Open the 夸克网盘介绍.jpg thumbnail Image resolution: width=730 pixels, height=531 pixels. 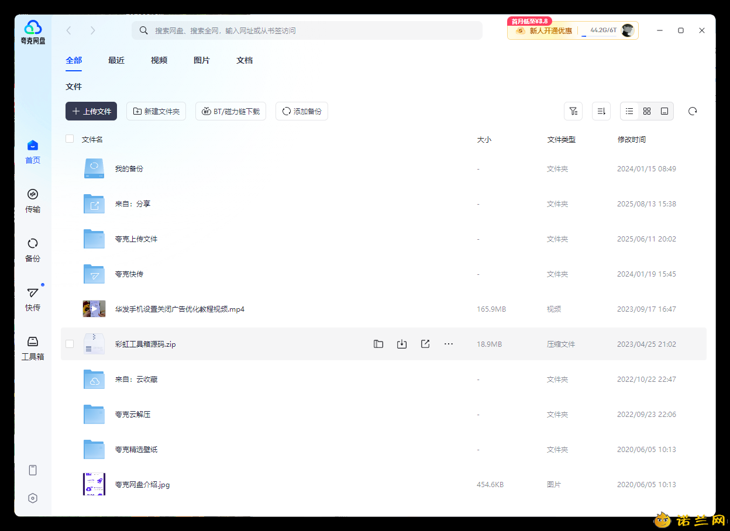coord(94,484)
